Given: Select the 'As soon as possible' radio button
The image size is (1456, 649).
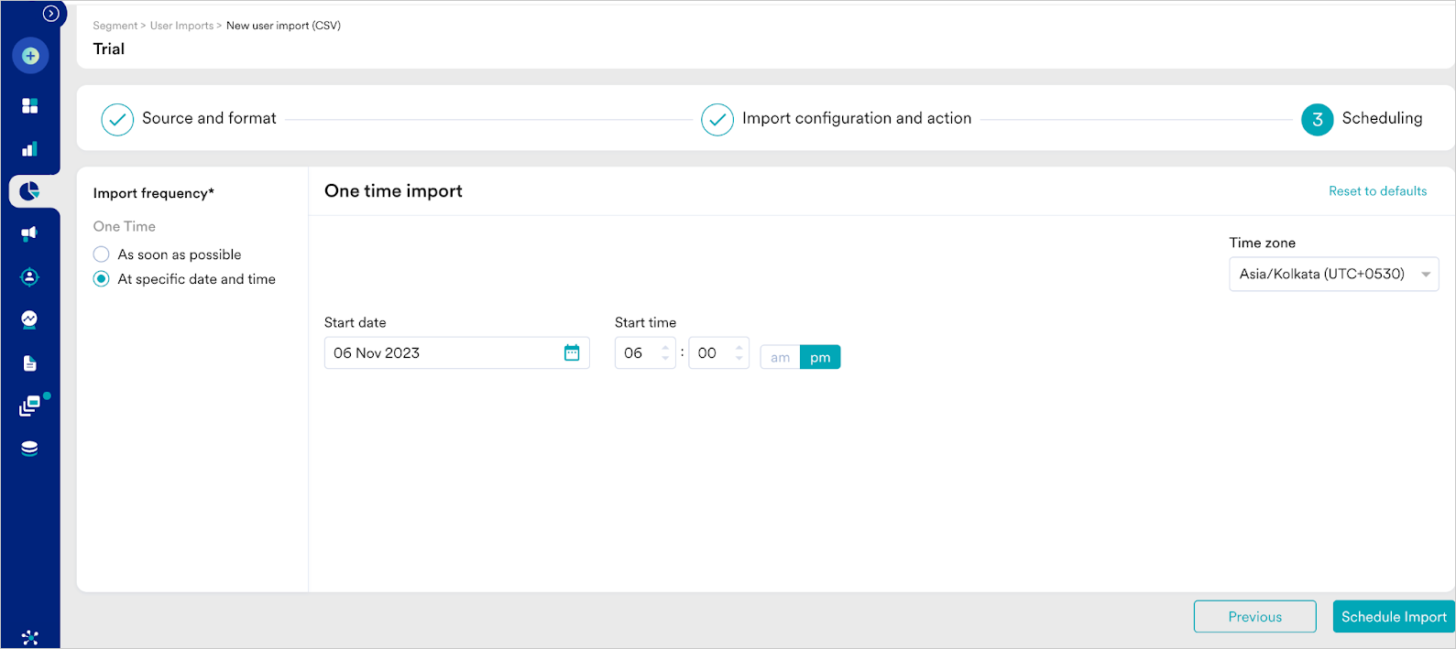Looking at the screenshot, I should (102, 254).
